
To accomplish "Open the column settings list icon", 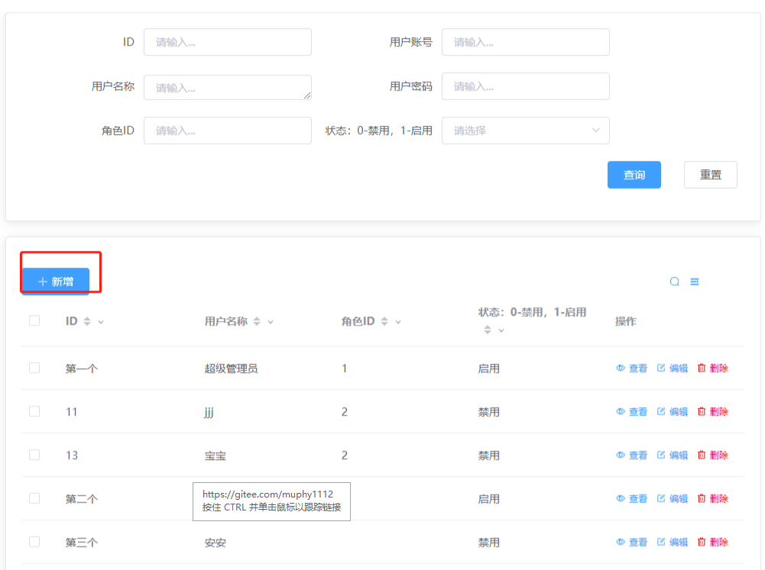I will pos(695,282).
